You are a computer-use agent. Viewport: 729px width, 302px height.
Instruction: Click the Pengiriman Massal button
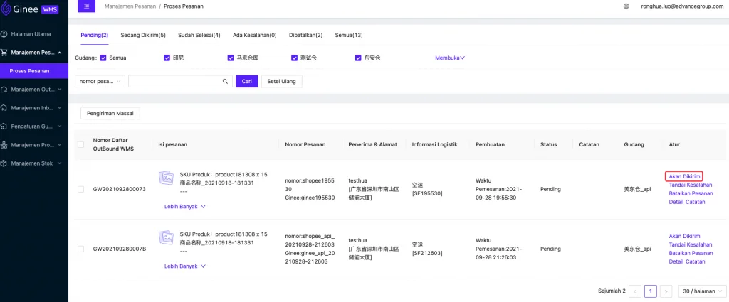point(110,113)
